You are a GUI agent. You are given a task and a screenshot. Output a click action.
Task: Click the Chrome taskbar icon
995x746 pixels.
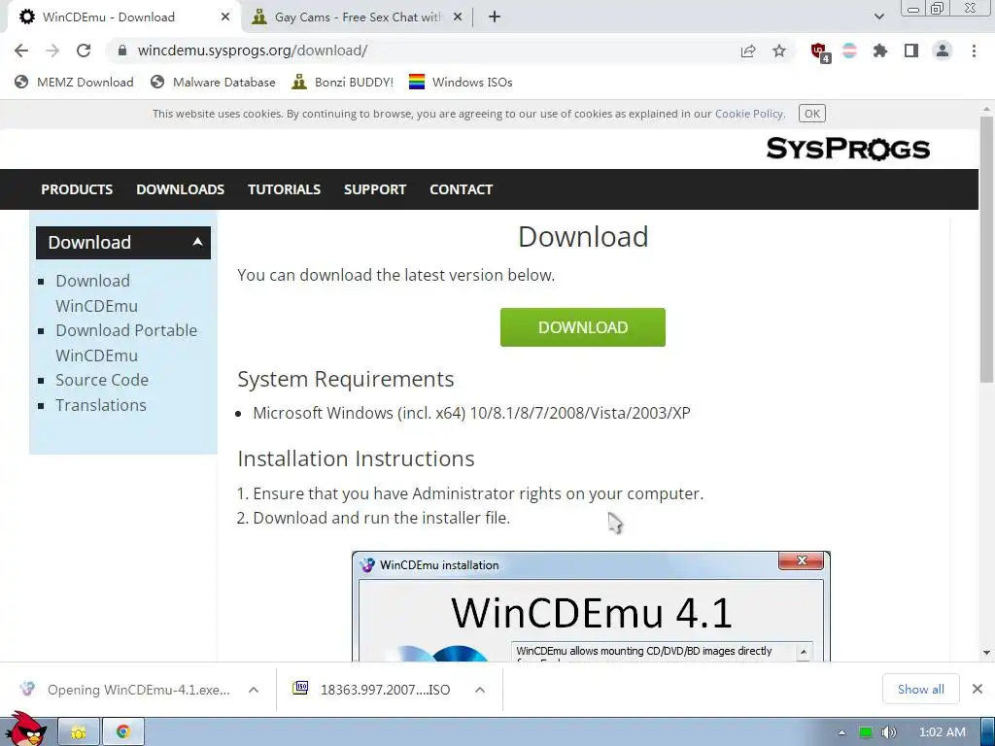[x=123, y=732]
